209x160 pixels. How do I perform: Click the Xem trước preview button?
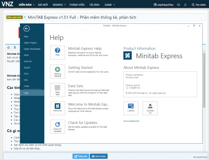pos(99,156)
